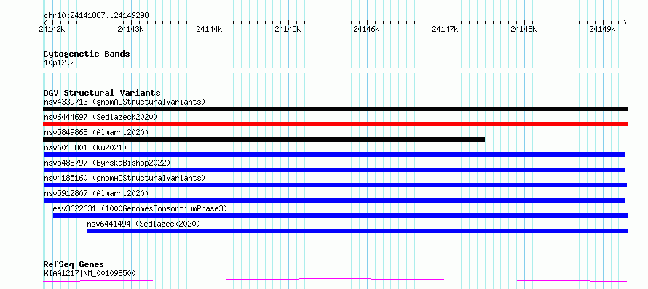Select the blue bar under nsv6018801
Image resolution: width=648 pixels, height=289 pixels.
click(x=334, y=155)
